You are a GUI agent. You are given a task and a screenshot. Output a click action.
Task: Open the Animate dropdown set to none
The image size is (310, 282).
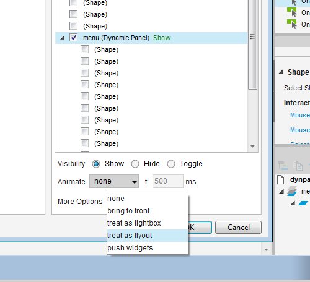pos(114,181)
